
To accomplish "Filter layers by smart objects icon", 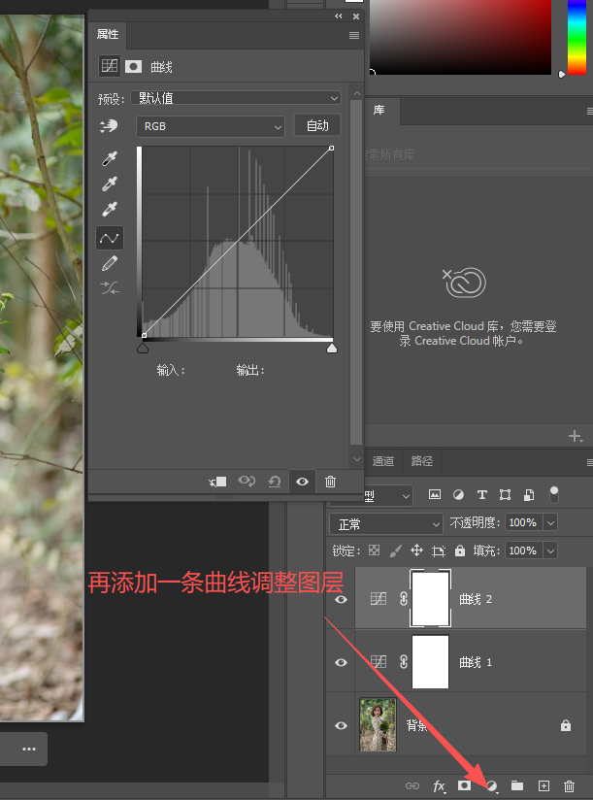I will point(529,494).
